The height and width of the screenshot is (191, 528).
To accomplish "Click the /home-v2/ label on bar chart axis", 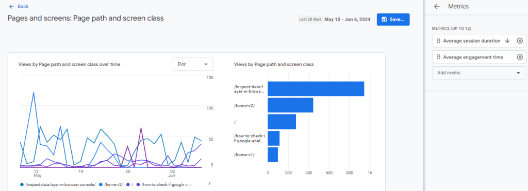I will [244, 105].
